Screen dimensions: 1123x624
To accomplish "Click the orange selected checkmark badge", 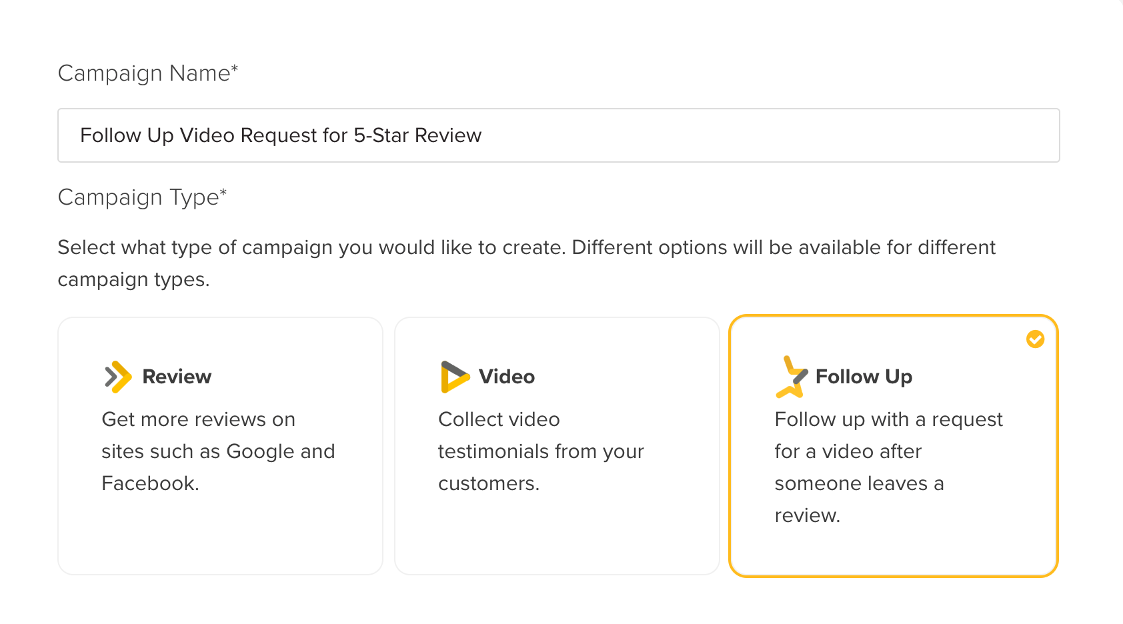I will point(1035,339).
